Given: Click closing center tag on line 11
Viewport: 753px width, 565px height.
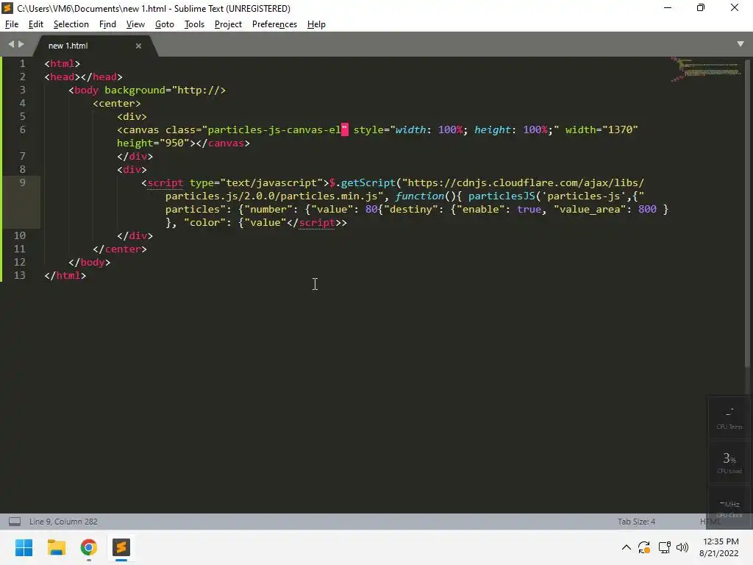Looking at the screenshot, I should [120, 249].
